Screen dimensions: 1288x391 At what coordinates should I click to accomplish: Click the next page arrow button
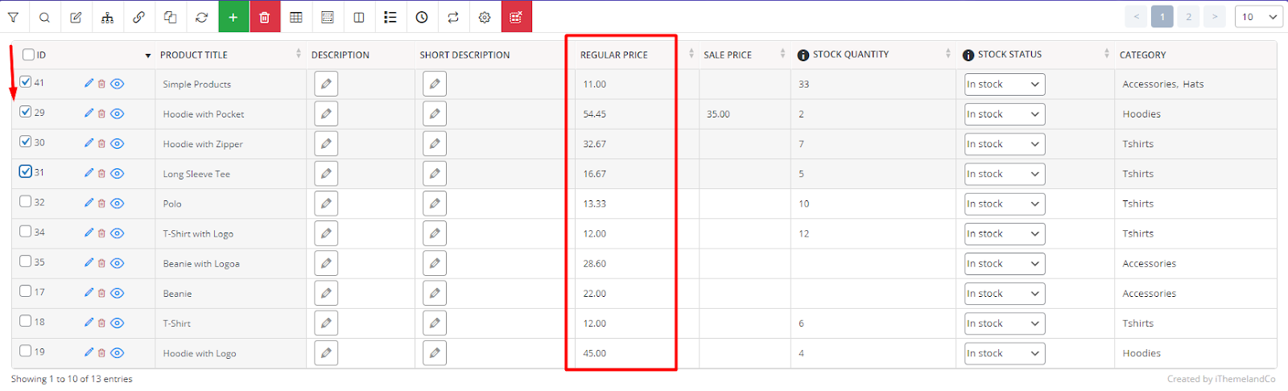pyautogui.click(x=1215, y=17)
